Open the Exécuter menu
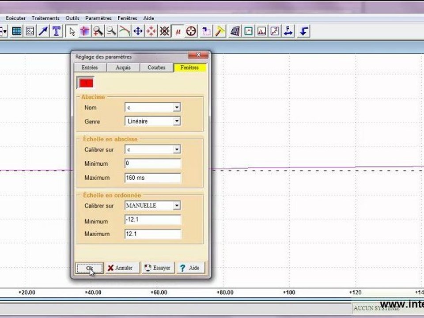The height and width of the screenshot is (318, 424). coord(16,19)
